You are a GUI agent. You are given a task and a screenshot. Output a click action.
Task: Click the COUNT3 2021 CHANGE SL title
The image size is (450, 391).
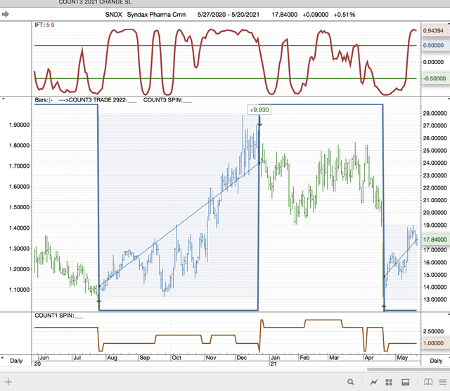pyautogui.click(x=95, y=2)
